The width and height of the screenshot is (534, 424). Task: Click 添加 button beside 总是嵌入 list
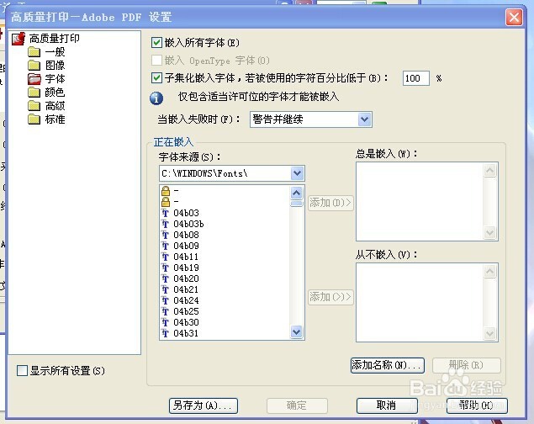click(x=330, y=203)
